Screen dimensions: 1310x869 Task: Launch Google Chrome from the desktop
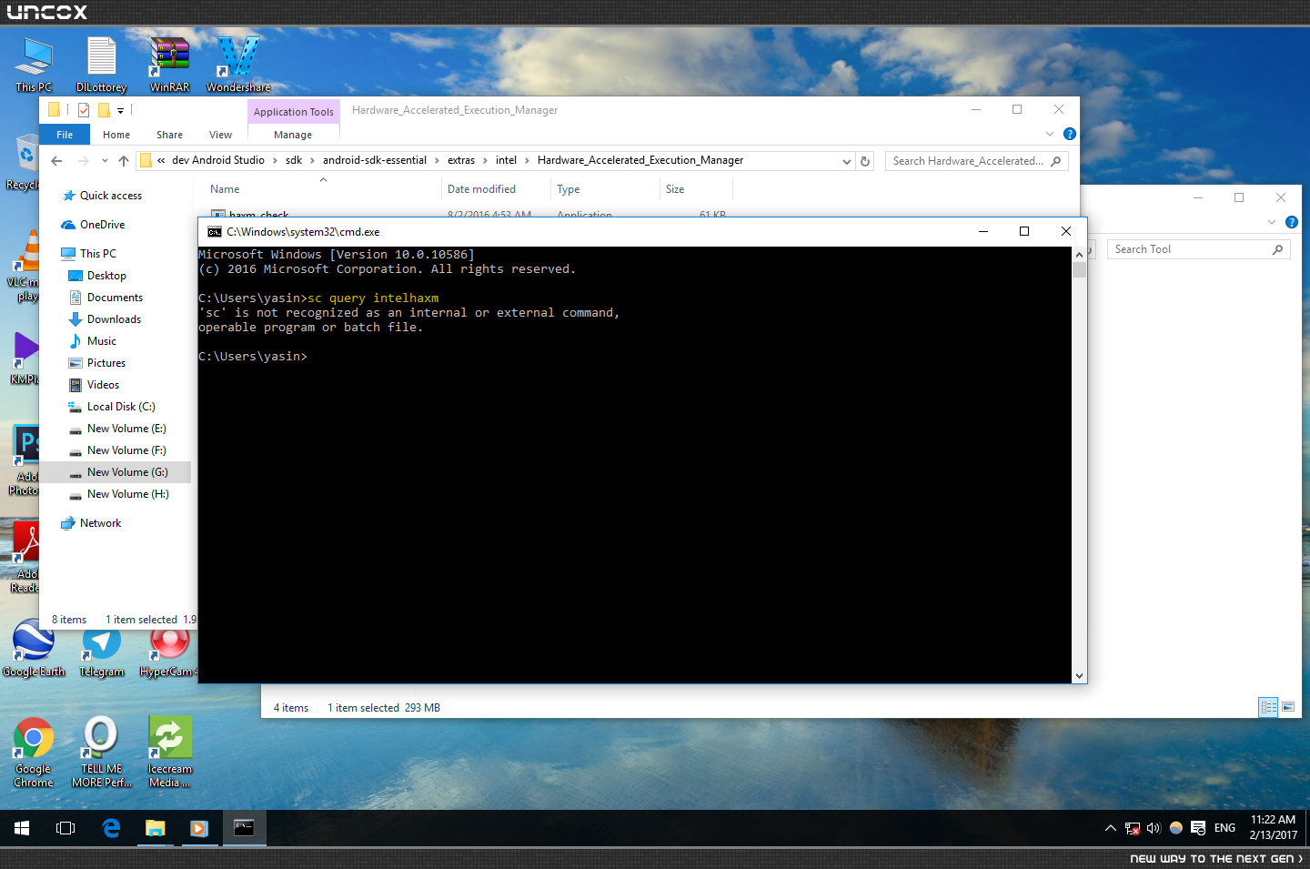tap(34, 752)
